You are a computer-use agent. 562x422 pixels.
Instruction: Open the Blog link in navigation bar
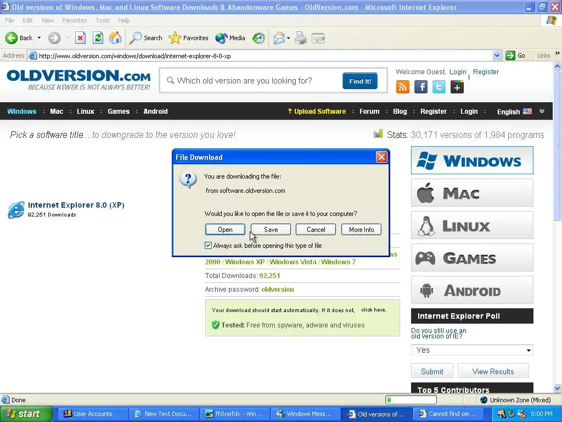click(x=400, y=111)
